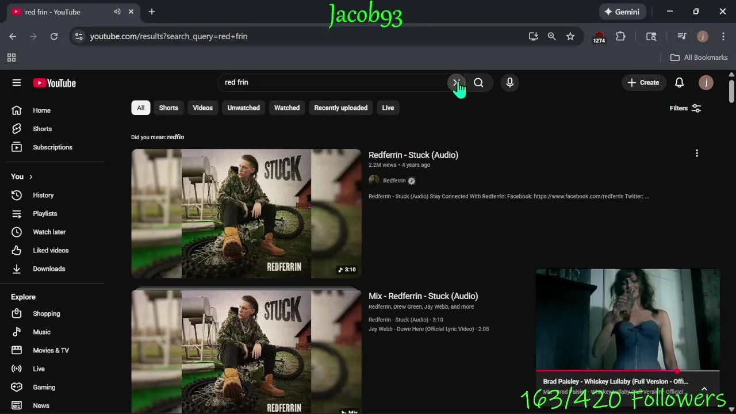Open the YouTube account avatar menu
Screen dimensions: 736x414
pos(706,83)
